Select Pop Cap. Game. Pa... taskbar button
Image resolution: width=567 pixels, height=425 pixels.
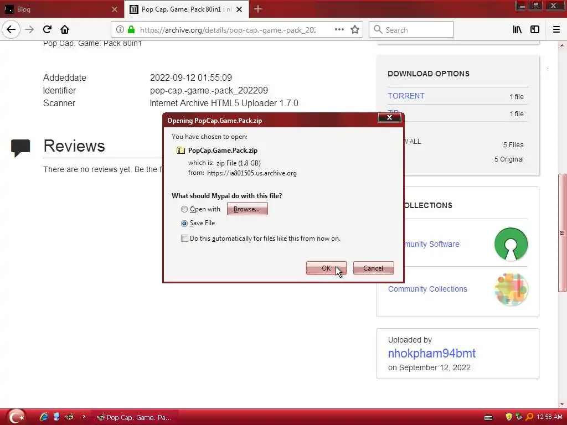pyautogui.click(x=135, y=417)
